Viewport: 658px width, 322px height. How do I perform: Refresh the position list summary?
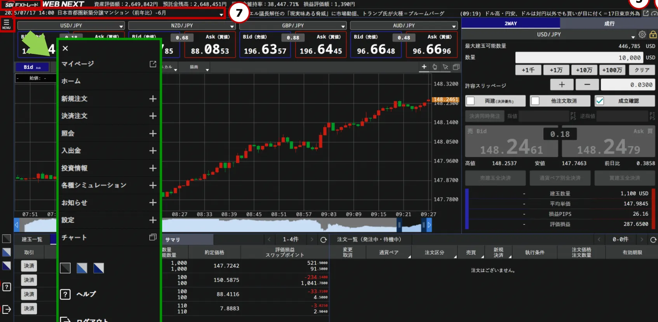(x=323, y=240)
